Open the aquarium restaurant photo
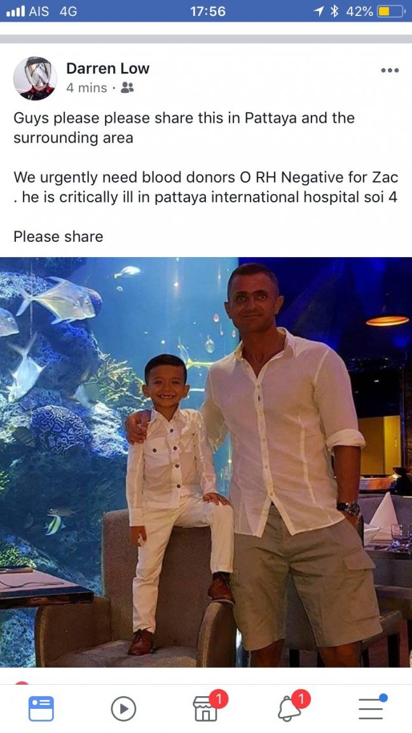Image resolution: width=412 pixels, height=733 pixels. pyautogui.click(x=206, y=462)
